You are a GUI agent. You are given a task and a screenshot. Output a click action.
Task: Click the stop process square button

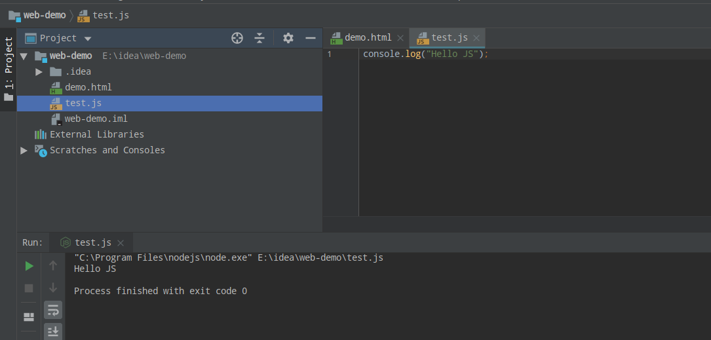click(x=29, y=288)
